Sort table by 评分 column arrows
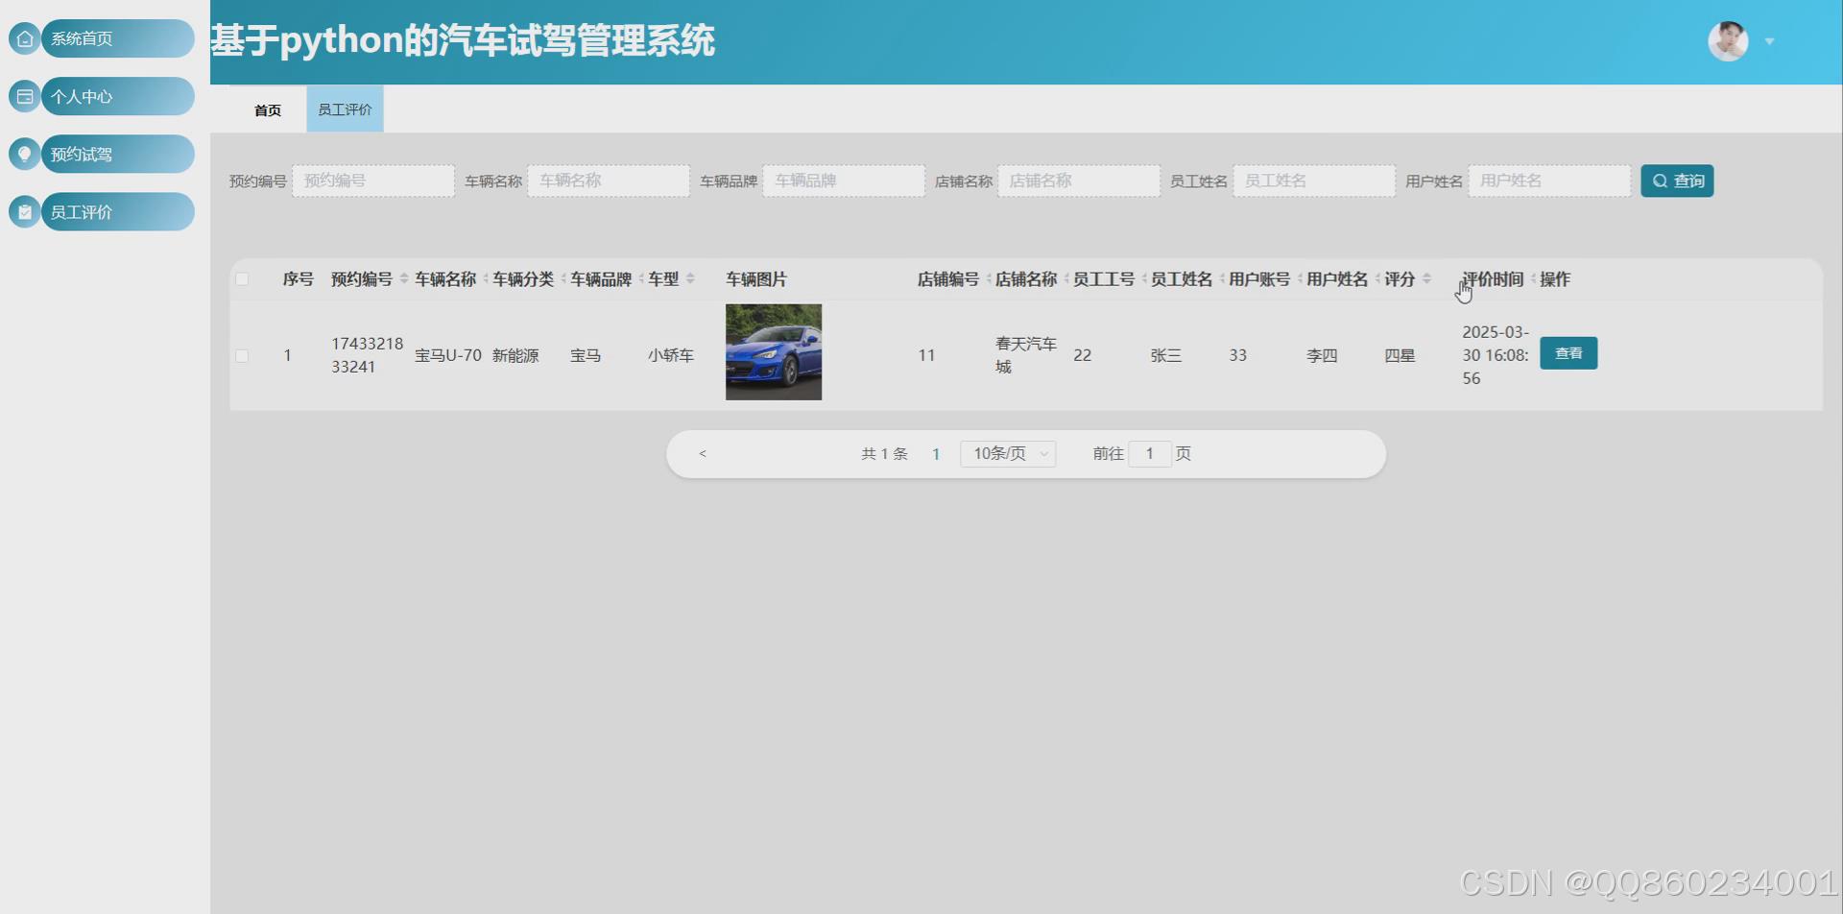Image resolution: width=1843 pixels, height=914 pixels. pyautogui.click(x=1426, y=278)
